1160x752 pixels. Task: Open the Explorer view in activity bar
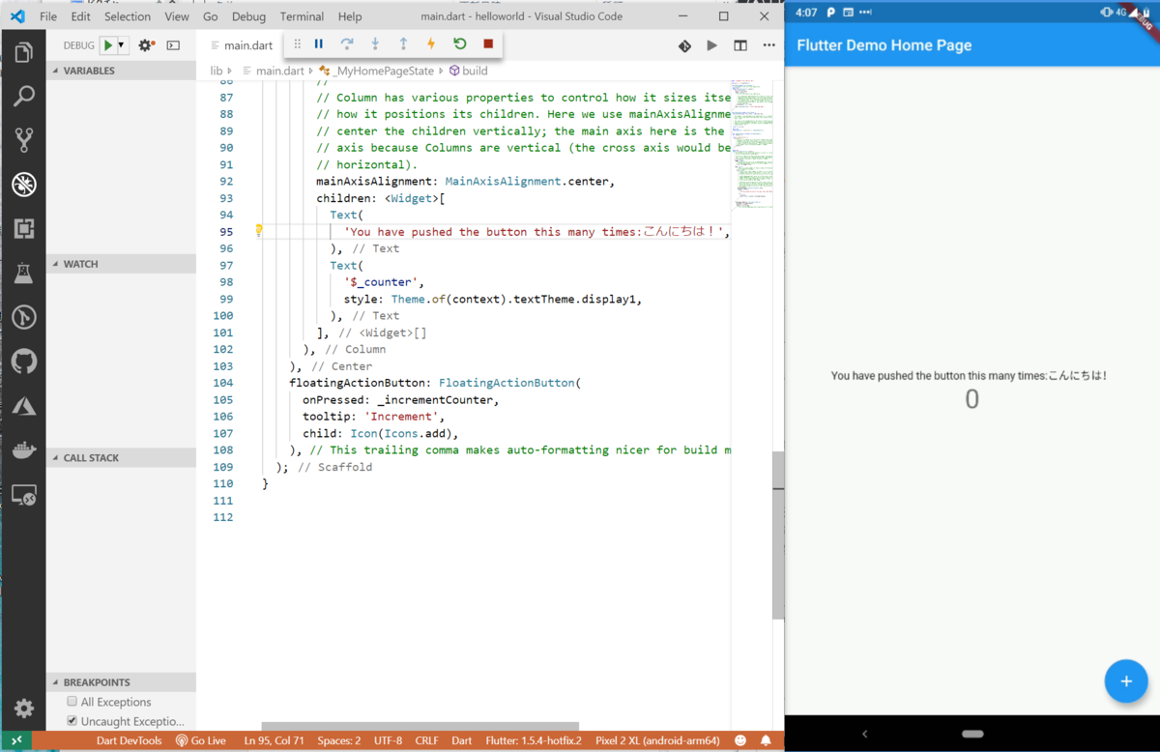(x=23, y=51)
